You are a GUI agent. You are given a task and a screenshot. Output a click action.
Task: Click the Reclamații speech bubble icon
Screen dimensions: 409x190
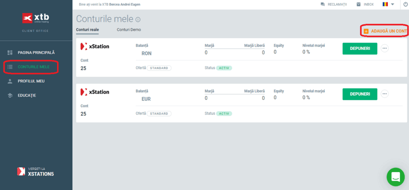[323, 4]
